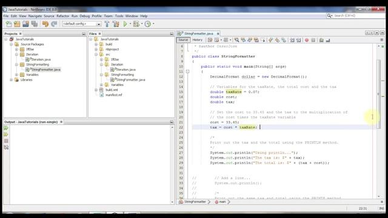
Task: Switch to the Source view
Action: point(183,40)
